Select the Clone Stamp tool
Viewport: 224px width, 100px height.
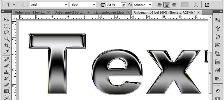[6, 72]
